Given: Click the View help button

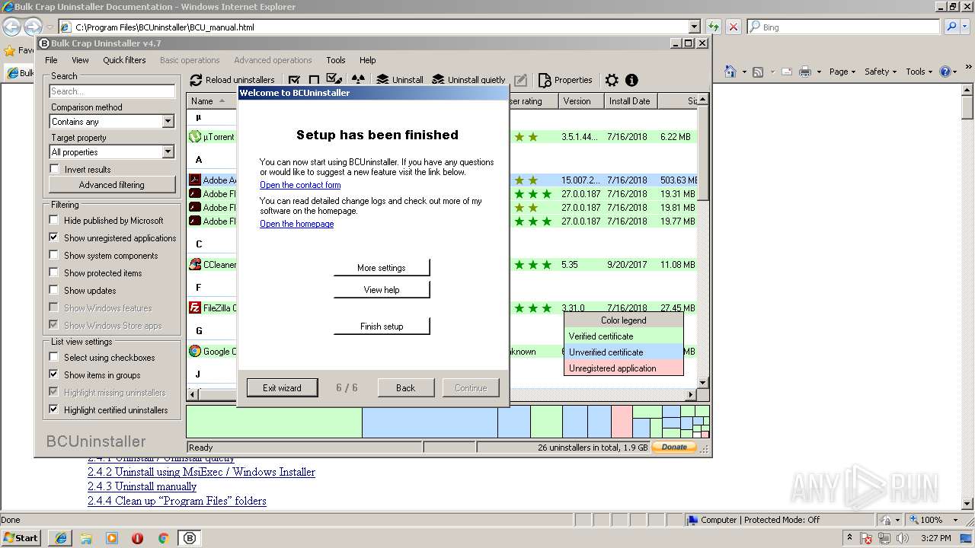Looking at the screenshot, I should [x=382, y=290].
